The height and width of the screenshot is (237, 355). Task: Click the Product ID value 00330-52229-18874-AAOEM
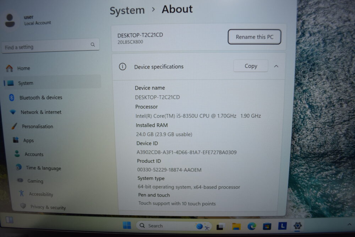click(x=169, y=170)
